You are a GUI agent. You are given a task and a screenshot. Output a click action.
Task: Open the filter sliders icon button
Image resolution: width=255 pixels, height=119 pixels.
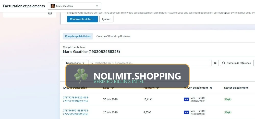coord(215,63)
